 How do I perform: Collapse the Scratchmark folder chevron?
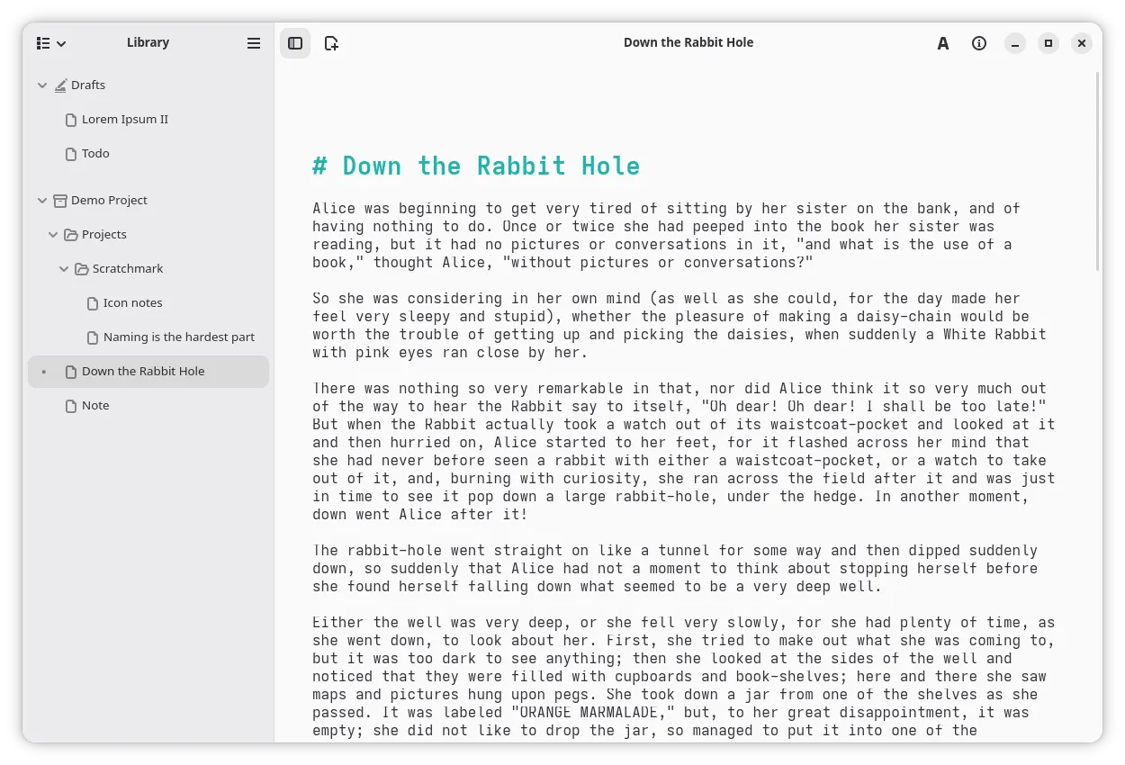coord(64,269)
